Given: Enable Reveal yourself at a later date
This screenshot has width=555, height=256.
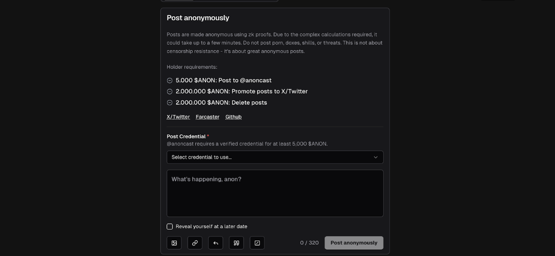Looking at the screenshot, I should click(170, 226).
